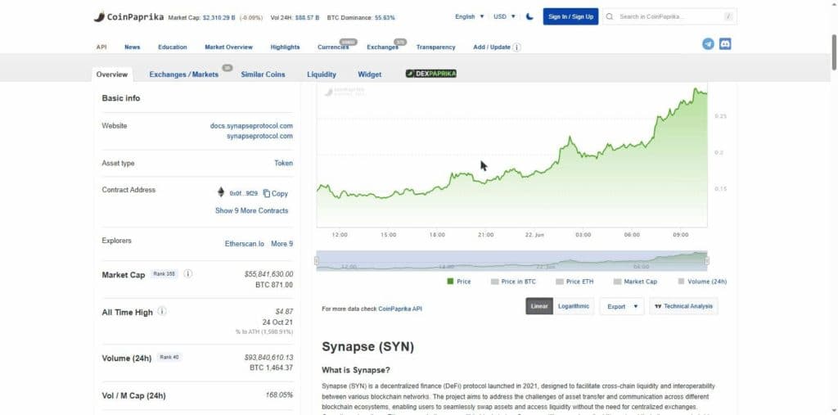Viewport: 838px width, 415px height.
Task: Click the chart range navigator left handle
Action: [317, 260]
